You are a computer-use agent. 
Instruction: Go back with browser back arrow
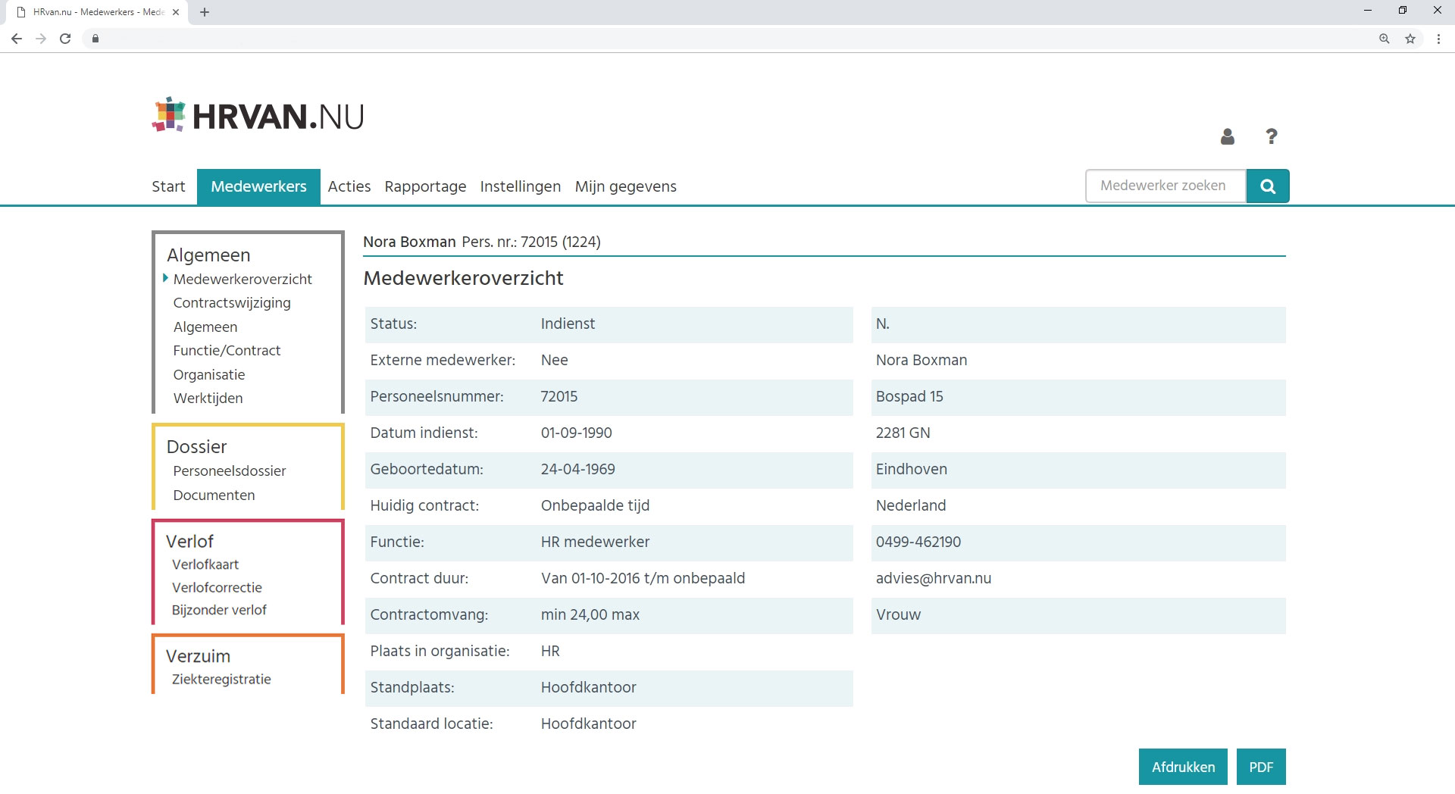click(17, 39)
